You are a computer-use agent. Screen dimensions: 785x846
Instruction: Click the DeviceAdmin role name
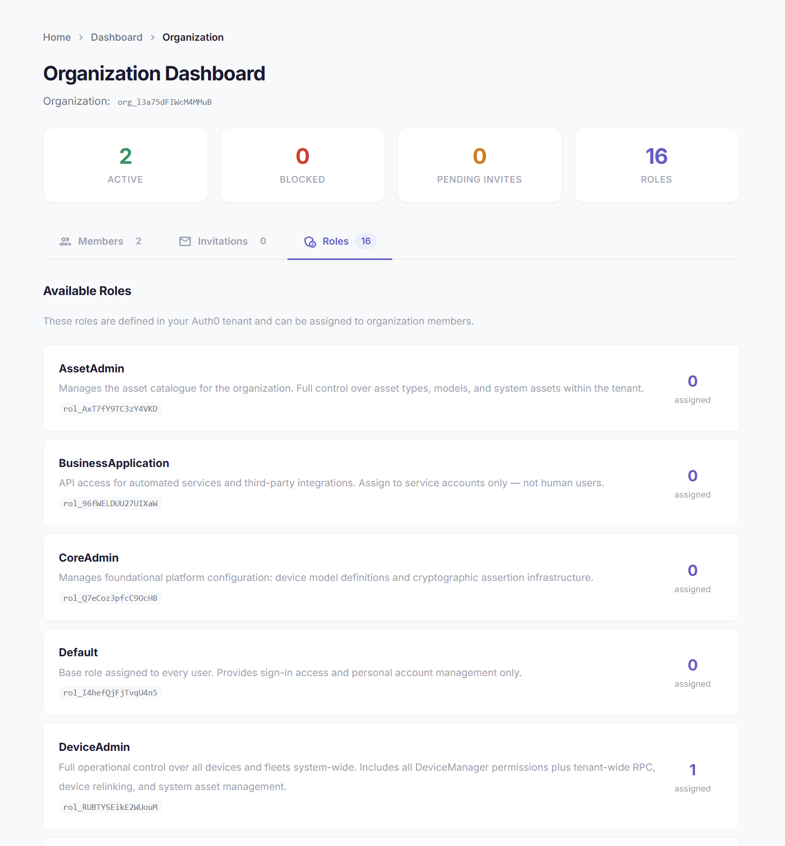click(x=94, y=747)
